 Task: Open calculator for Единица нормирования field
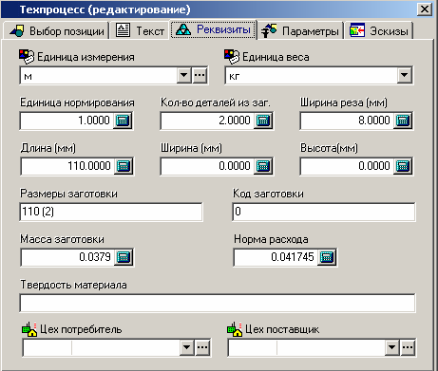pyautogui.click(x=123, y=121)
